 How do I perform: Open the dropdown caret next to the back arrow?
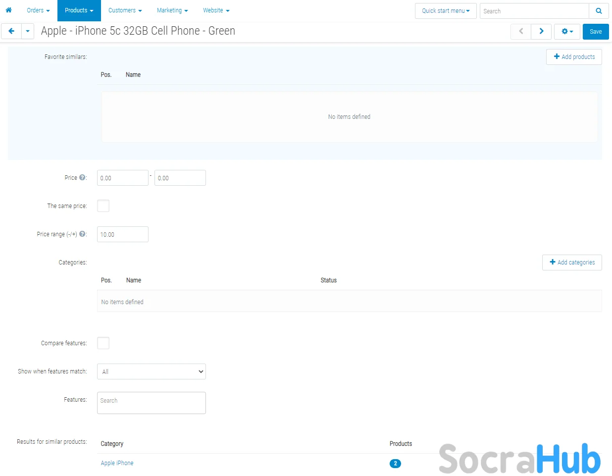(x=28, y=31)
